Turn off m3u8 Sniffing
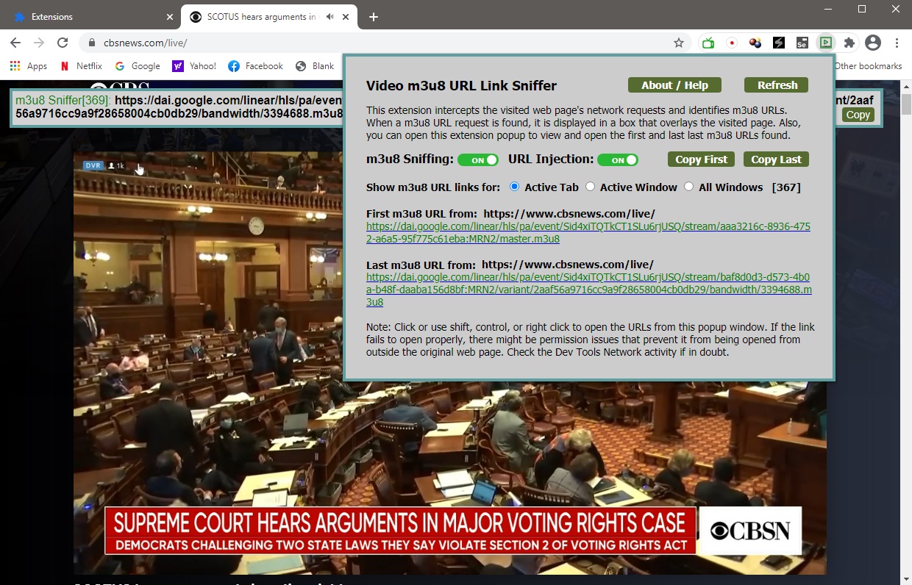The width and height of the screenshot is (912, 585). click(477, 159)
